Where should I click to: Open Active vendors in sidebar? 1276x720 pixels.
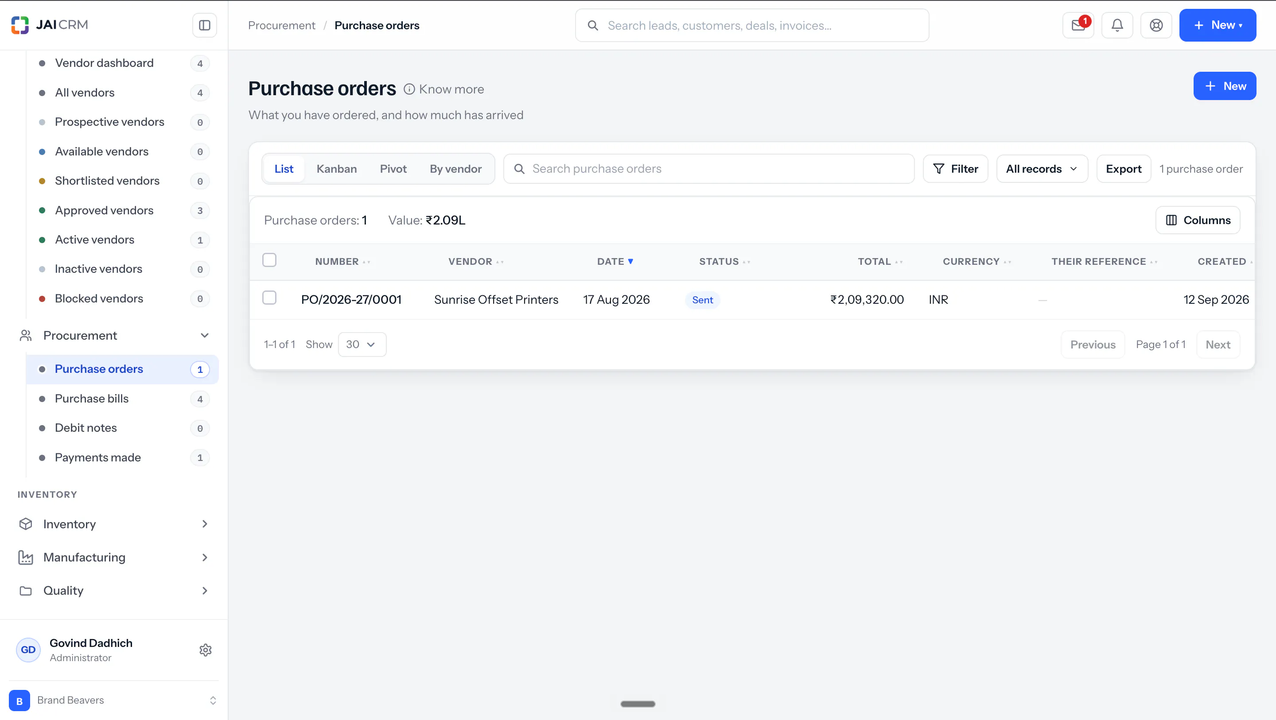[x=122, y=240]
